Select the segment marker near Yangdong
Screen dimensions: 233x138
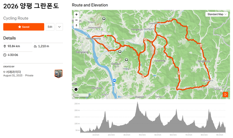[x=201, y=45]
